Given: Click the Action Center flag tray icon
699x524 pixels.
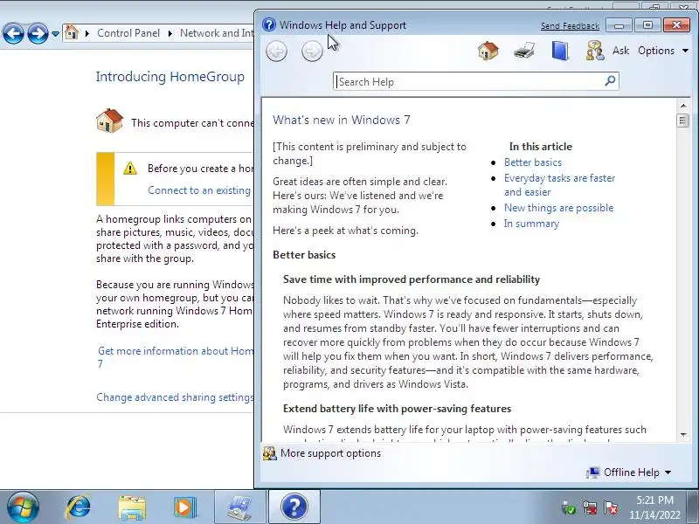Looking at the screenshot, I should (610, 508).
